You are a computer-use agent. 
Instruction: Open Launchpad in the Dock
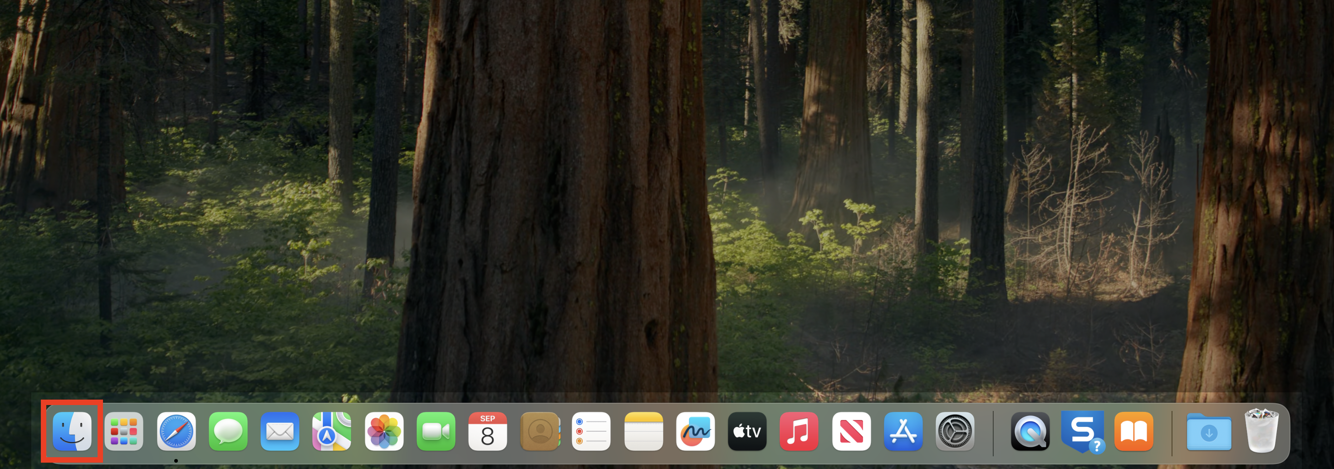click(124, 431)
